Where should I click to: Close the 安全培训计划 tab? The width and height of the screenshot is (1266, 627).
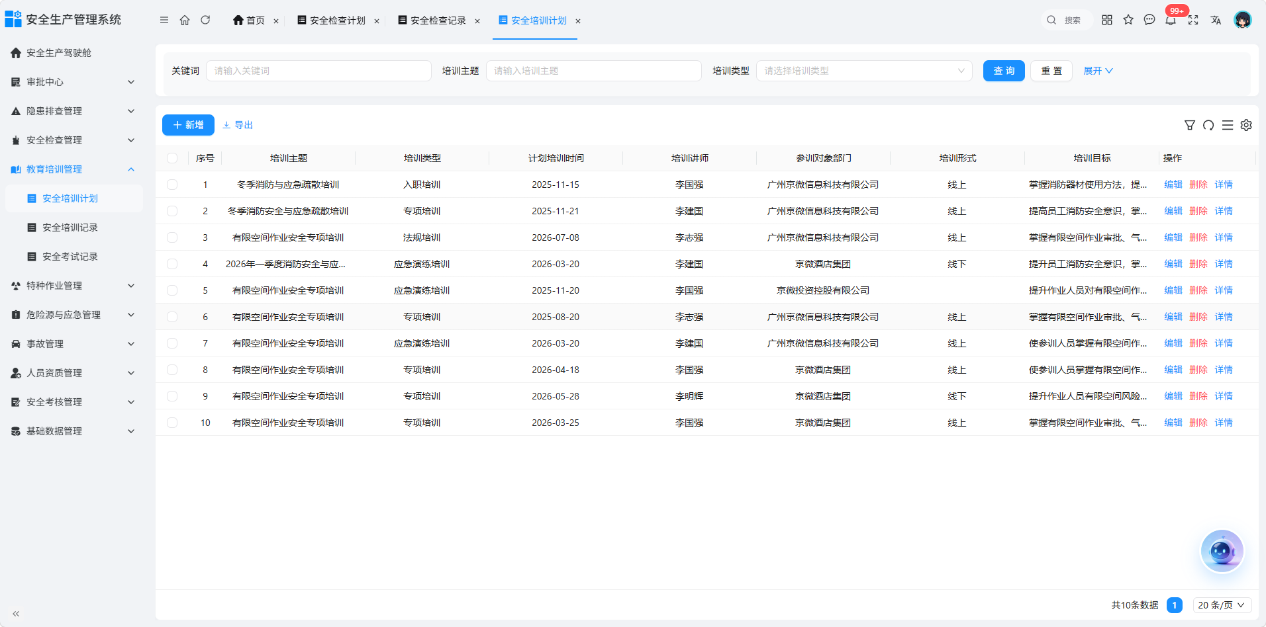coord(578,21)
